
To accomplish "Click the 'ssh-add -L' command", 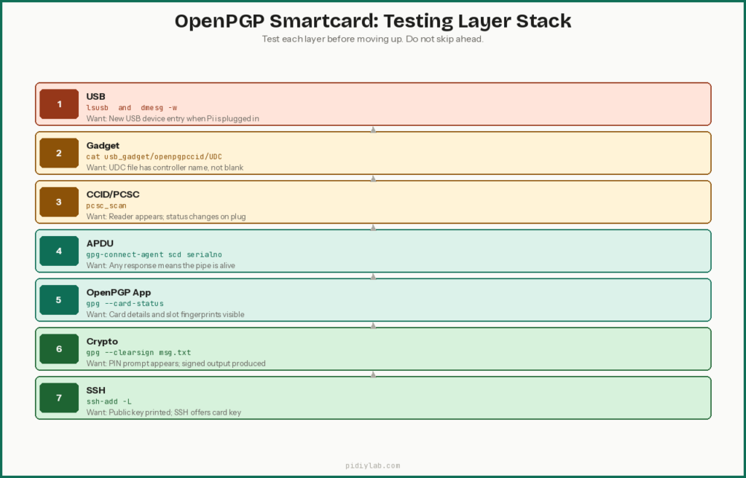I will 109,401.
